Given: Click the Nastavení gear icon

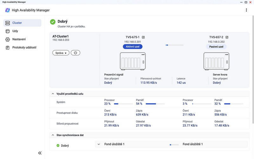Looking at the screenshot, I should pyautogui.click(x=7, y=39).
